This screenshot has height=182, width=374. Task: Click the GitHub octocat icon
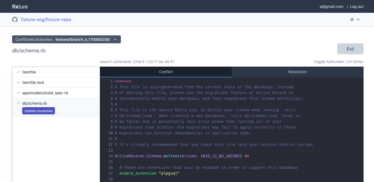coord(15,19)
